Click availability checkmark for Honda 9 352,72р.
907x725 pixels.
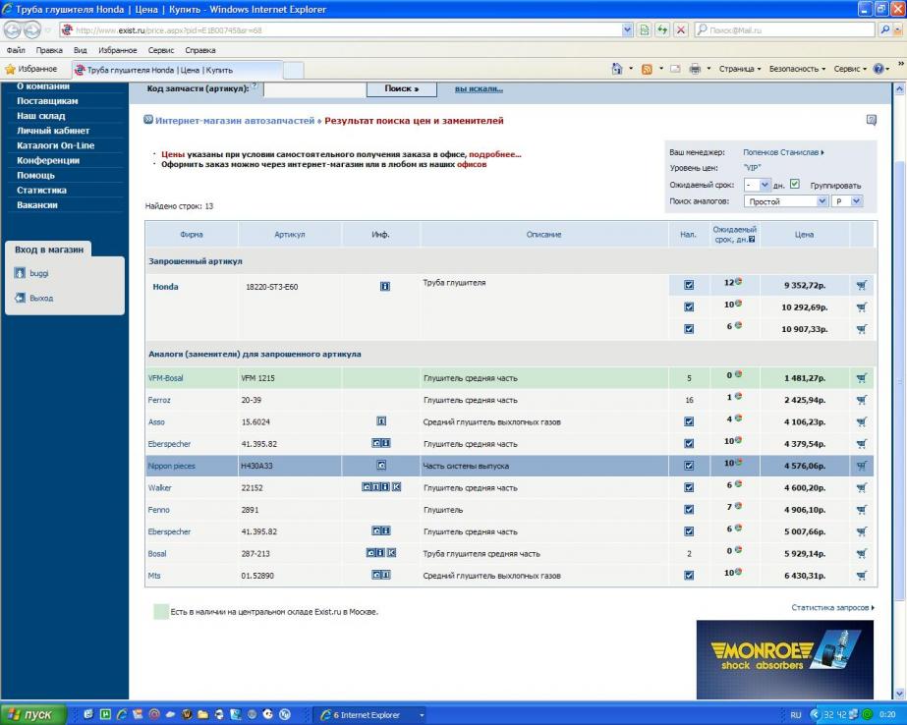coord(688,285)
